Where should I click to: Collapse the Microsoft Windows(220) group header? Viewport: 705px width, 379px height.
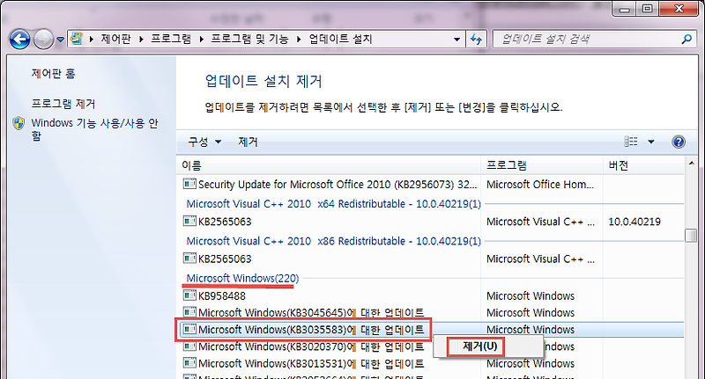pyautogui.click(x=242, y=279)
